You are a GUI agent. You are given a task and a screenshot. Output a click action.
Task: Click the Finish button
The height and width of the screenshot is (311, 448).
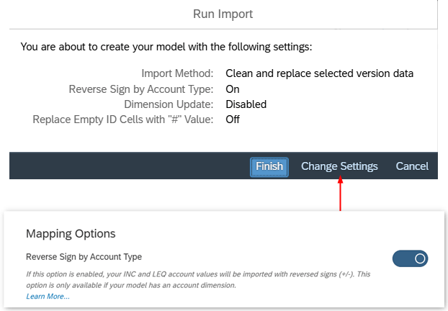pyautogui.click(x=269, y=166)
